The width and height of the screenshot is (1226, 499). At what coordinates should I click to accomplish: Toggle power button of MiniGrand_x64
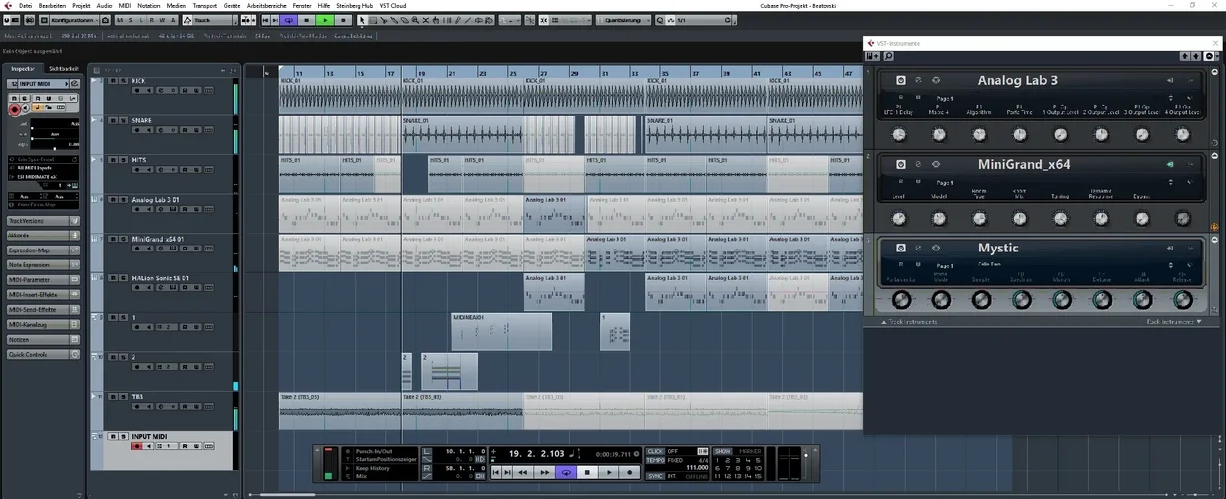[901, 164]
